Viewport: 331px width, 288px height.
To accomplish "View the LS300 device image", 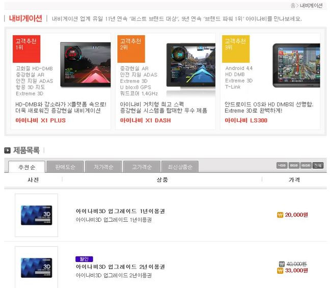I will 296,65.
